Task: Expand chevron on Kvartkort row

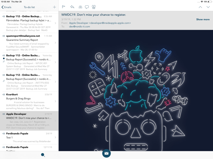Action: tap(55, 101)
